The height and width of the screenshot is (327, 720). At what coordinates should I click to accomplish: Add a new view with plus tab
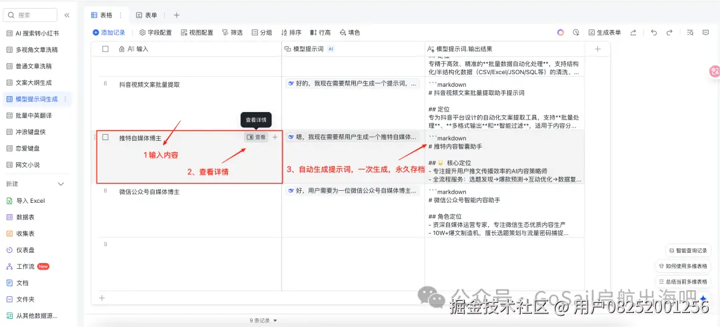tap(176, 15)
